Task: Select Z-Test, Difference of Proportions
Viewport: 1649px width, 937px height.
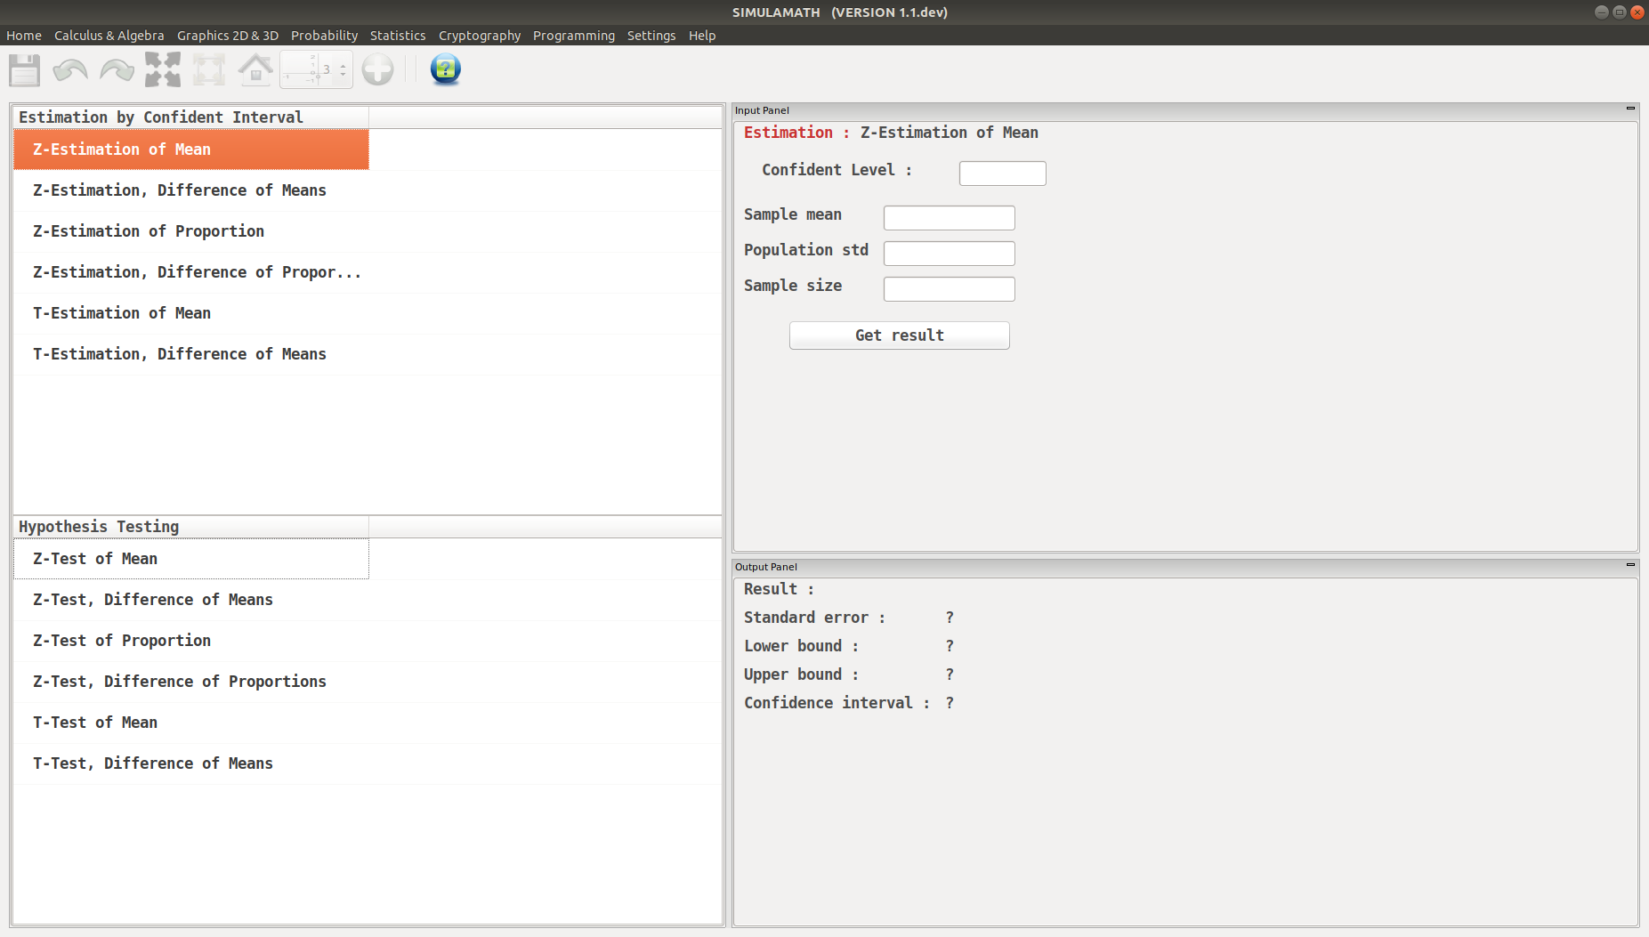Action: [x=191, y=682]
